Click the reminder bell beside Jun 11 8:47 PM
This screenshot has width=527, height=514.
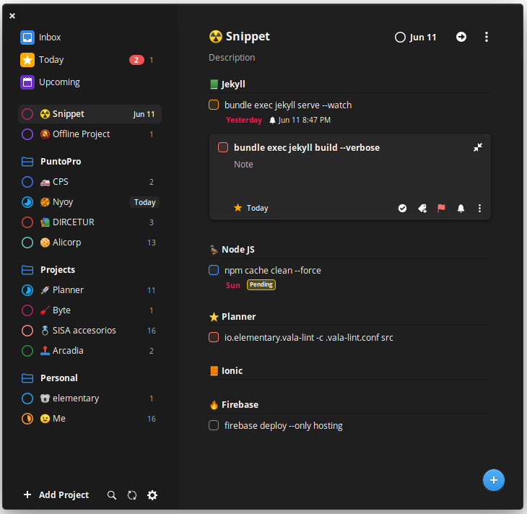[273, 121]
